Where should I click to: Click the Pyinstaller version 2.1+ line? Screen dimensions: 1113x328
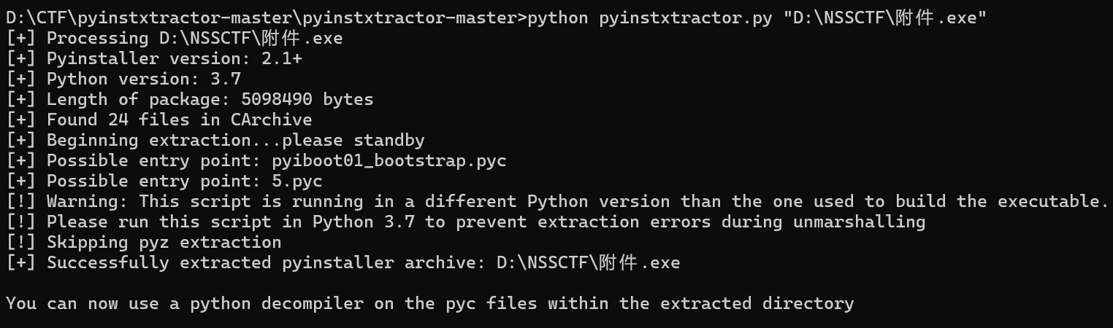(153, 58)
